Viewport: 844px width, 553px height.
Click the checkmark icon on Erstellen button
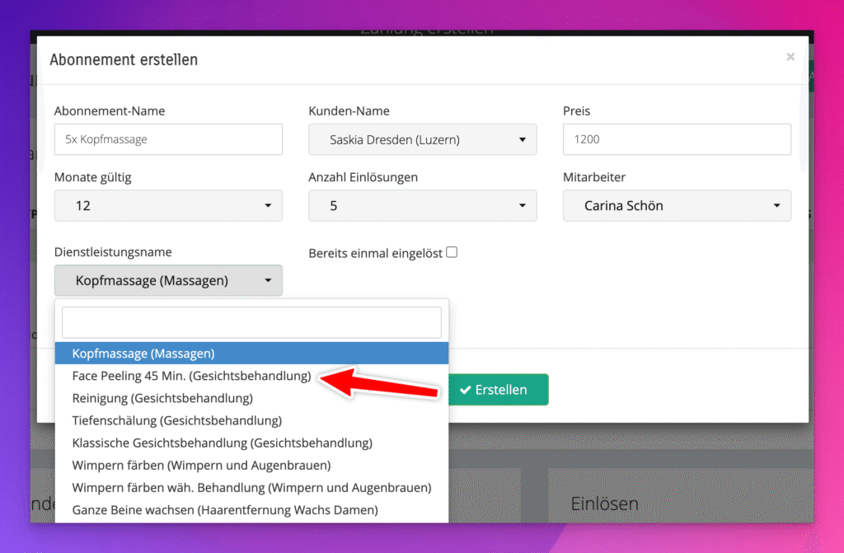tap(466, 389)
